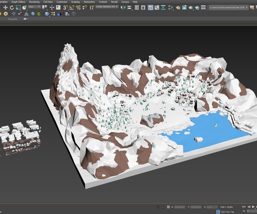Image resolution: width=257 pixels, height=214 pixels.
Task: Play the animation
Action: pos(254,207)
